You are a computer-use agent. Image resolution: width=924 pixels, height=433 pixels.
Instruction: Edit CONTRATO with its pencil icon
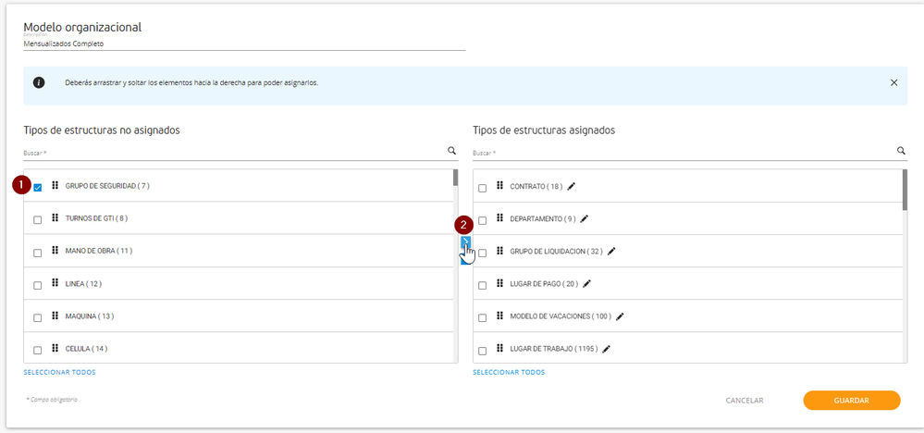pos(571,186)
